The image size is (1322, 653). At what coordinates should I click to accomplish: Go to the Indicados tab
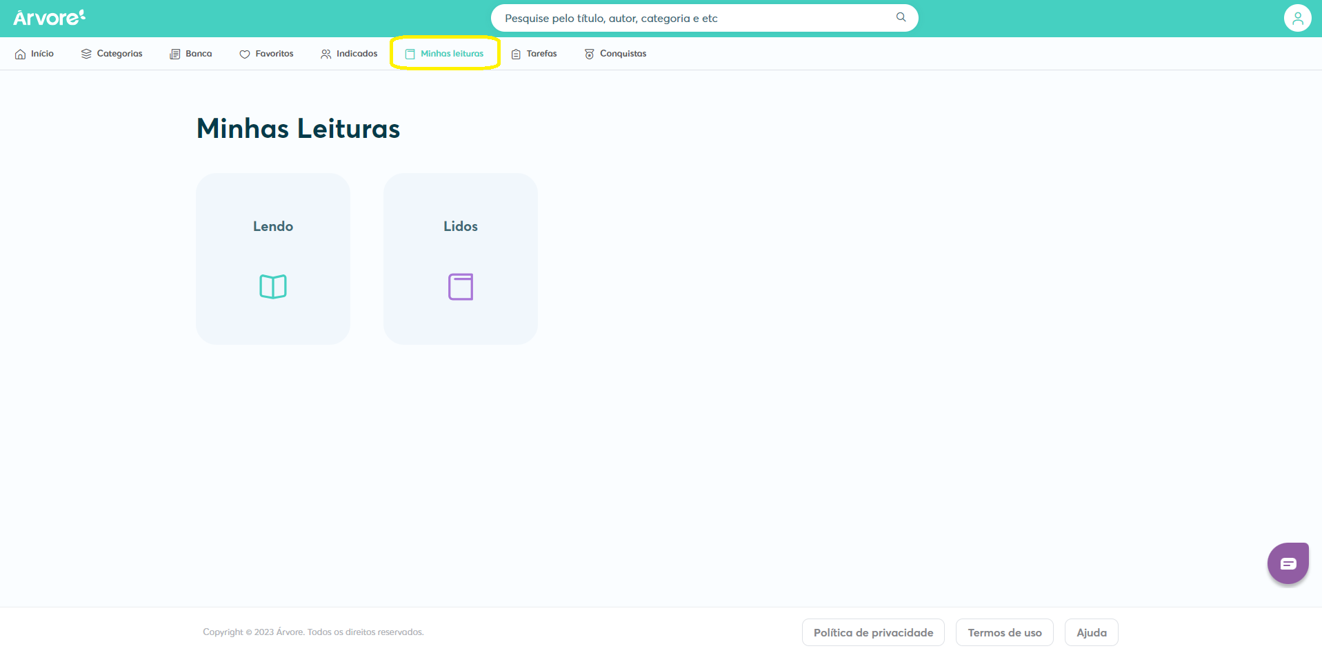coord(349,54)
